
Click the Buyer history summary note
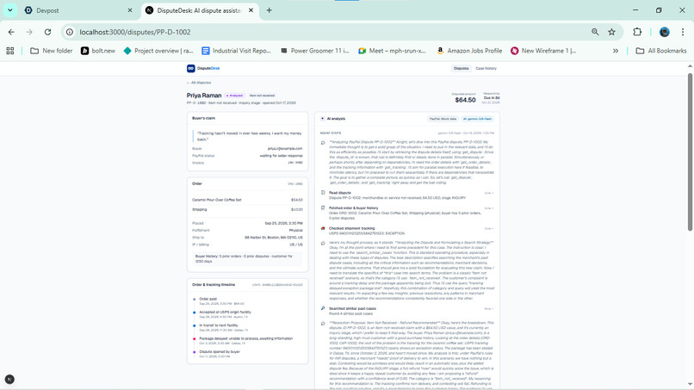tap(247, 258)
